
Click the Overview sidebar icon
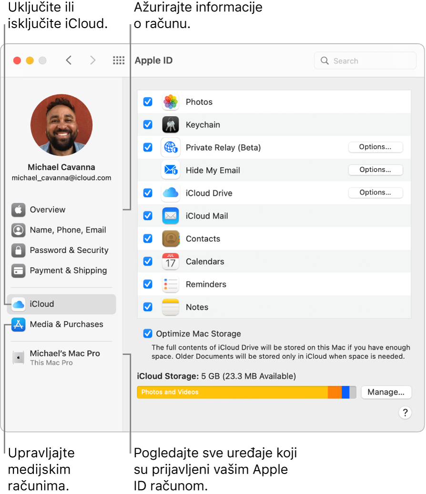pos(18,210)
